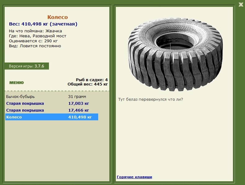
Task: Select the Бычок-бубырь row
Action: click(x=52, y=96)
